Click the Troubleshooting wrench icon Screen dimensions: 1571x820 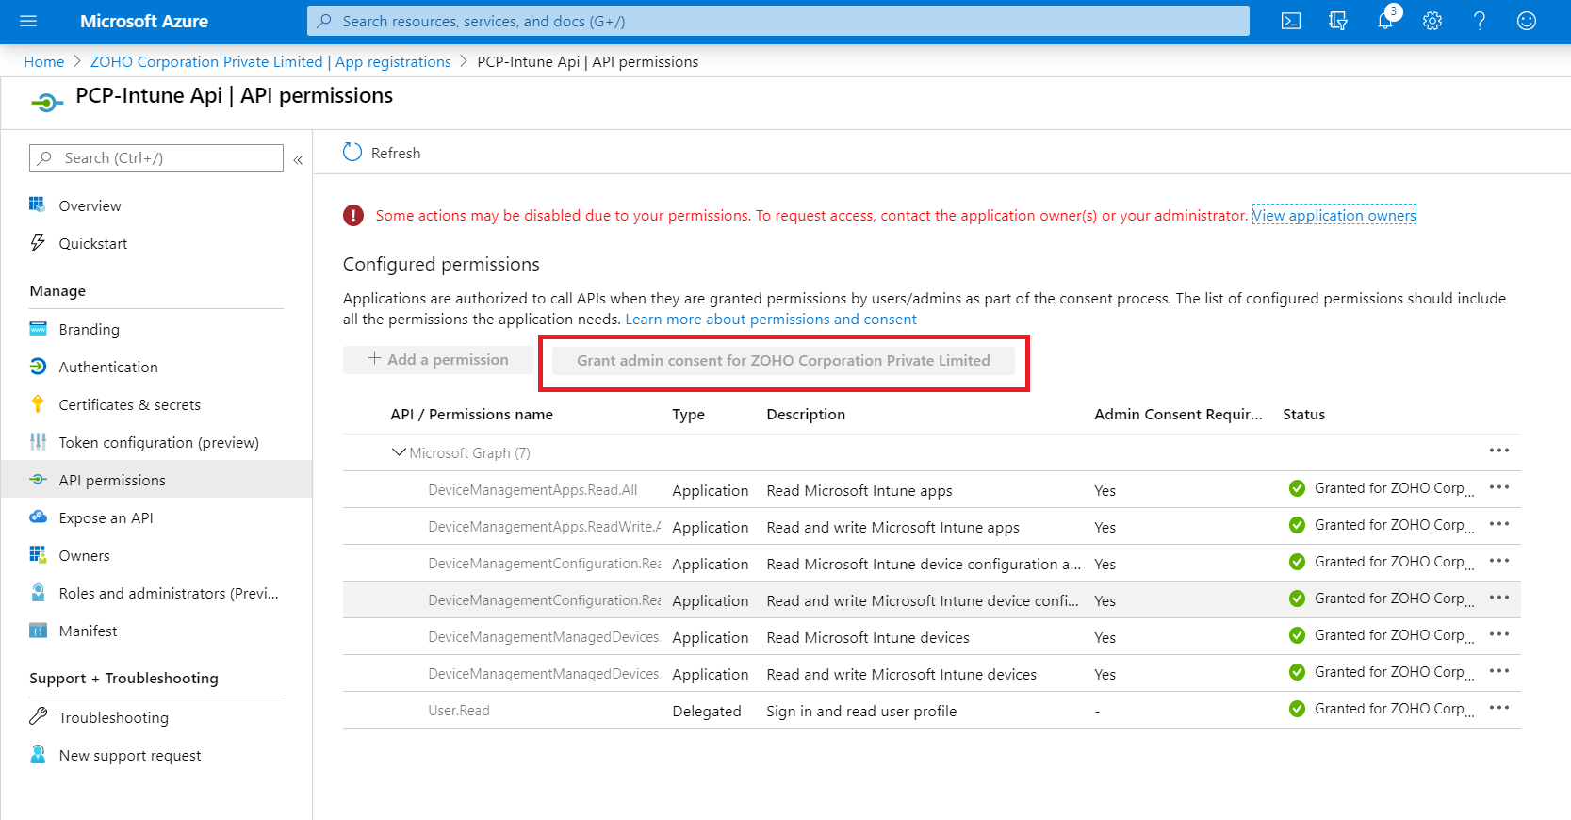[38, 716]
